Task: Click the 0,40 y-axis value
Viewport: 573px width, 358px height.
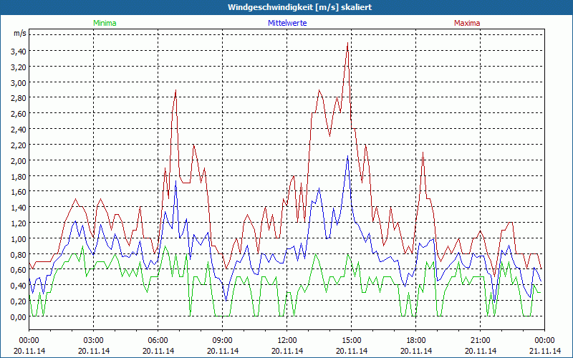Action: click(19, 286)
